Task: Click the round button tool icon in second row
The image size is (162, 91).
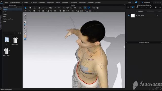Action: click(x=64, y=11)
